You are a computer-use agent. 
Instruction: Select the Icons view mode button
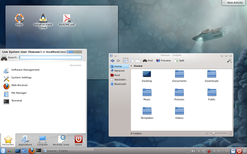[126, 61]
